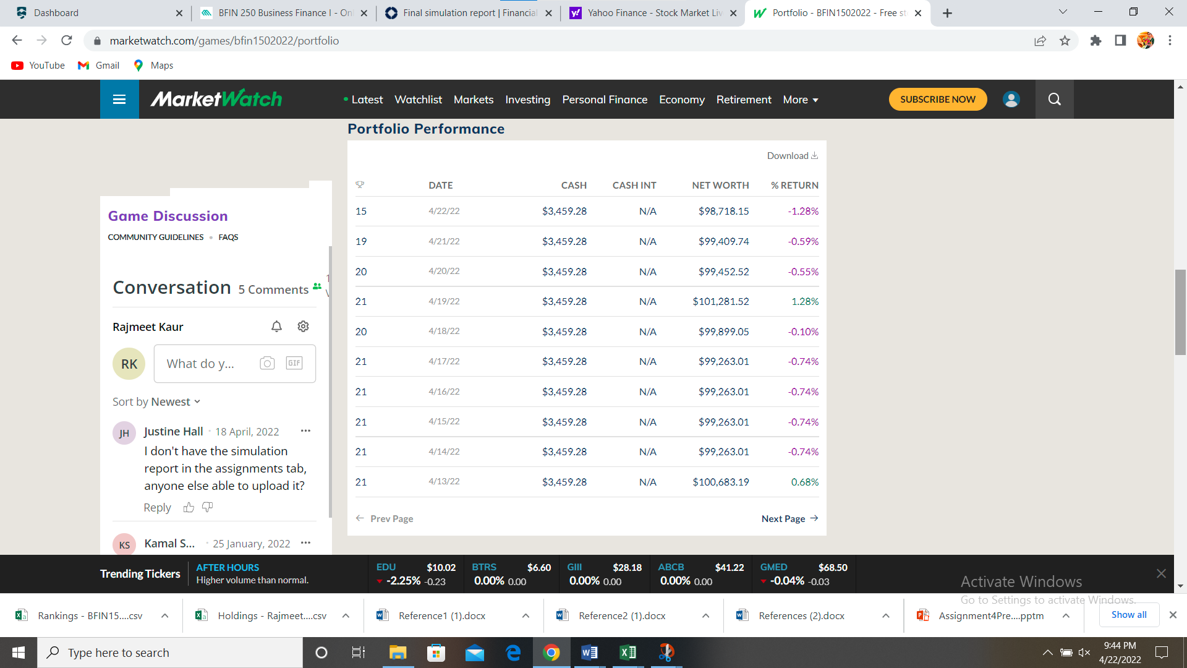Click the browser address bar URL

pyautogui.click(x=224, y=41)
